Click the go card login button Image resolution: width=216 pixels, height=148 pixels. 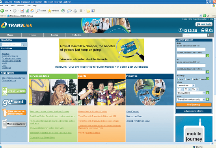[x=204, y=24]
